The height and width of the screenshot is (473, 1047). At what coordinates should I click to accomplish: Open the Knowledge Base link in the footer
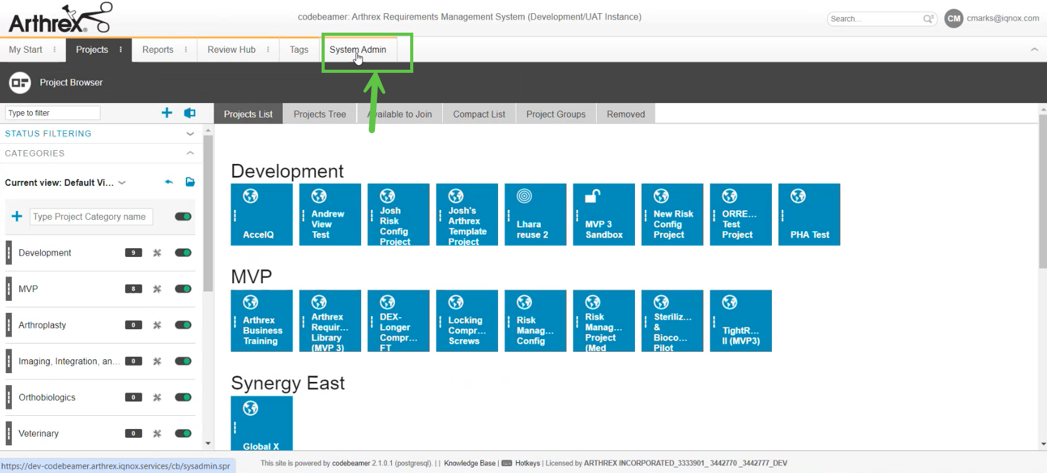(x=469, y=464)
